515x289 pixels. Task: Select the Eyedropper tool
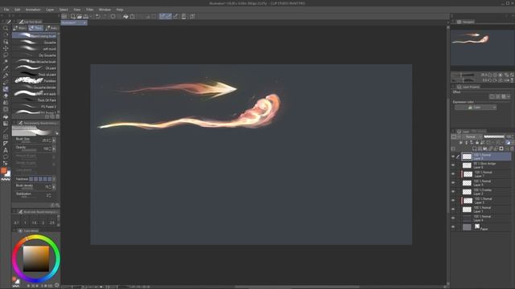(6, 68)
